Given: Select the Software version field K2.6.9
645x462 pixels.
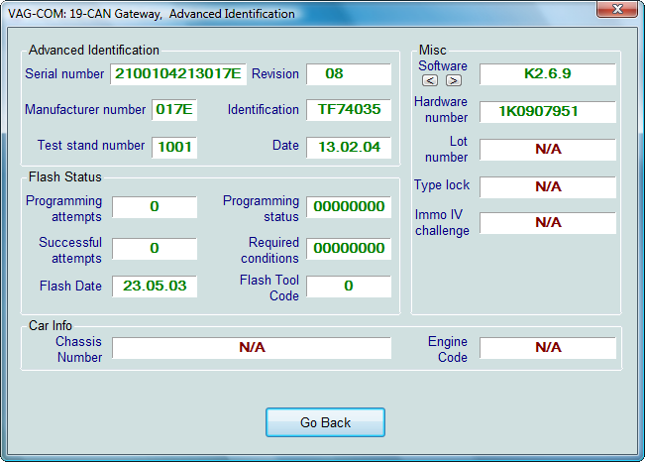Looking at the screenshot, I should tap(548, 74).
